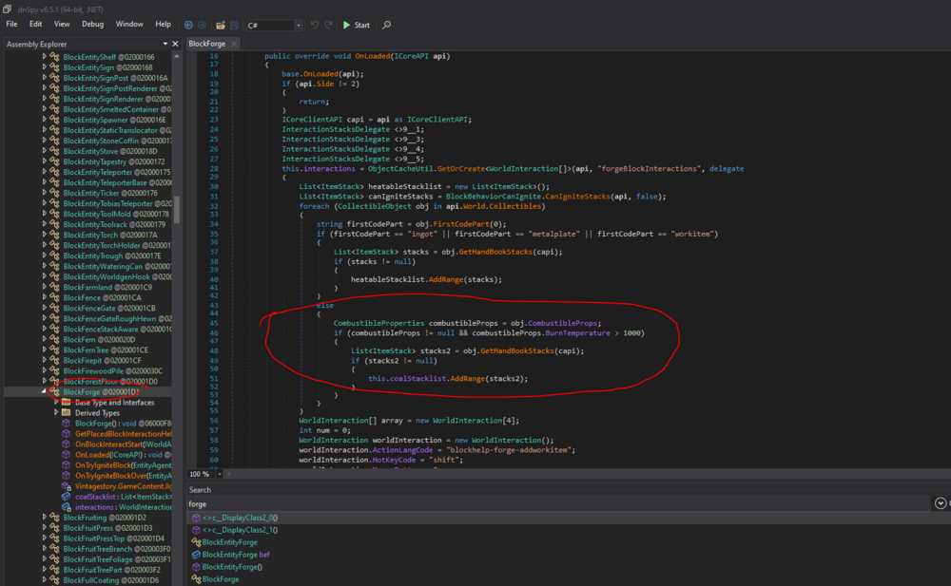
Task: Click the magnifier Search icon in toolbar
Action: click(x=386, y=25)
